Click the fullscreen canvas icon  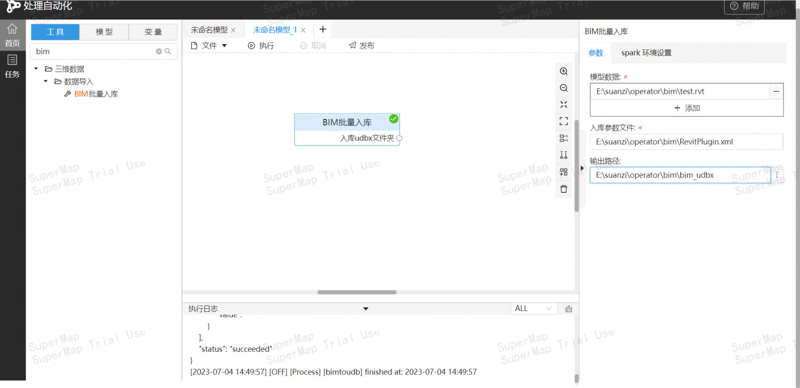564,122
